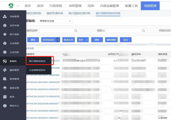This screenshot has width=171, height=120.
Task: Switch to the 银行借款初始化列表 tab
Action: click(x=108, y=13)
